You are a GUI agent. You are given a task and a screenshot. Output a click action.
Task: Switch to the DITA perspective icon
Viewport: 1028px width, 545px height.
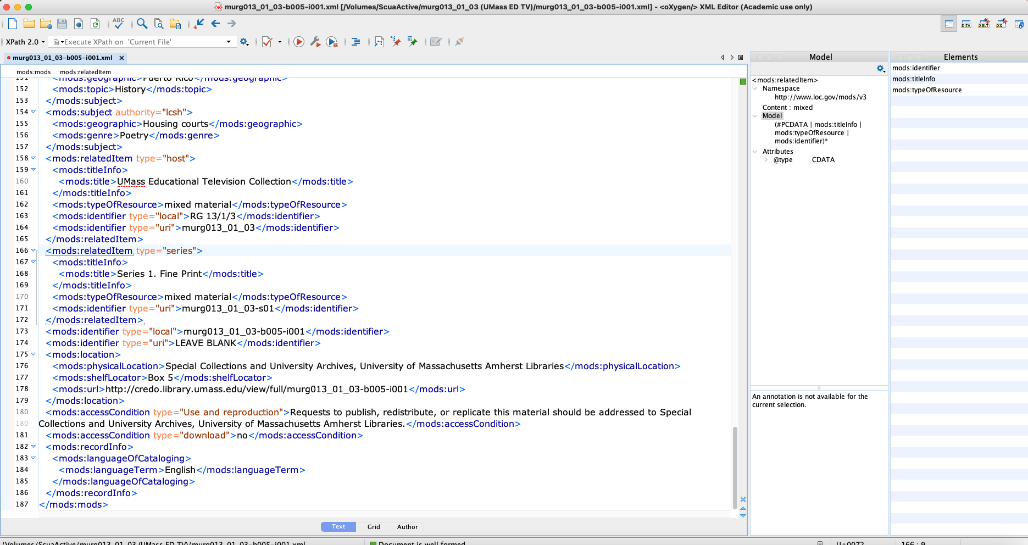[x=966, y=24]
